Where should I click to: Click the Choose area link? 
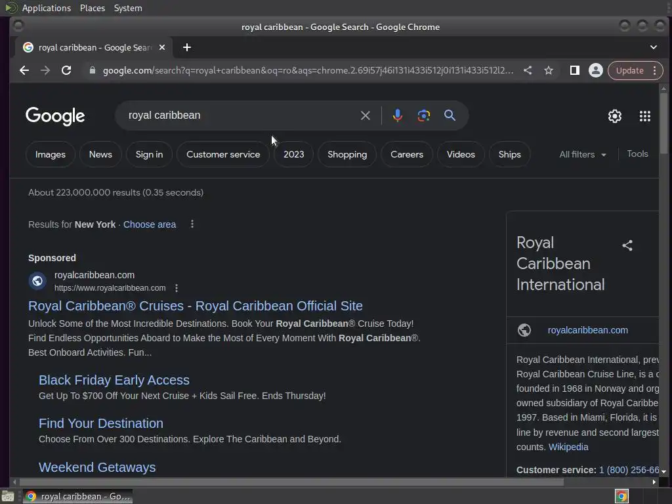tap(150, 224)
